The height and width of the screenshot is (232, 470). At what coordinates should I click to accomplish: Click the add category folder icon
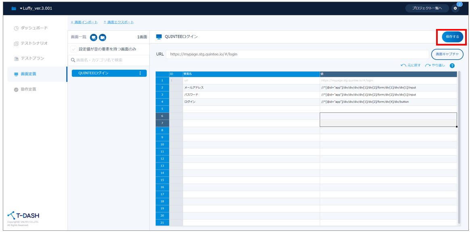102,37
